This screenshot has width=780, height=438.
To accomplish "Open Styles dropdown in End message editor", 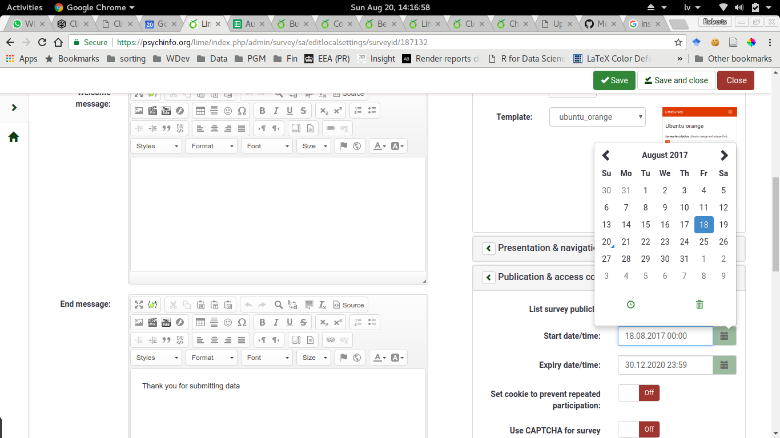I will click(x=156, y=358).
